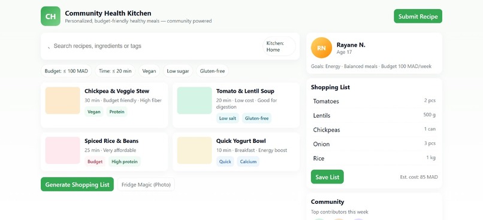Image resolution: width=483 pixels, height=220 pixels.
Task: Click the Vegan tag on Chickpea stew
Action: [x=93, y=112]
